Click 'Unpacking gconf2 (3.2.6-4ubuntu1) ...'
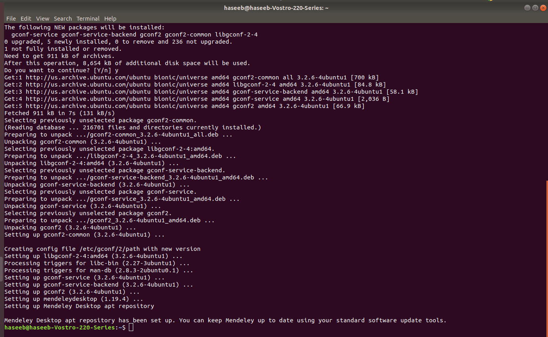 [x=71, y=227]
